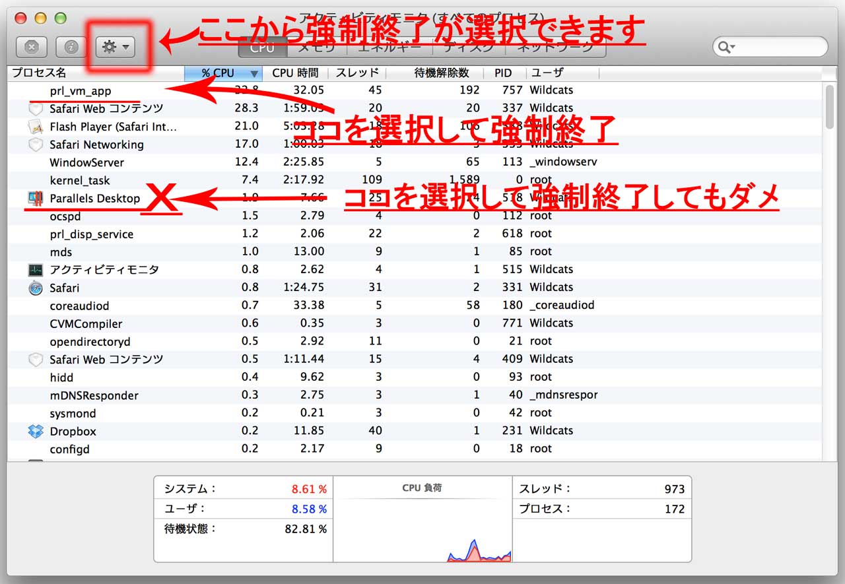Click the Dropbox box icon
This screenshot has height=584, width=845.
tap(36, 431)
